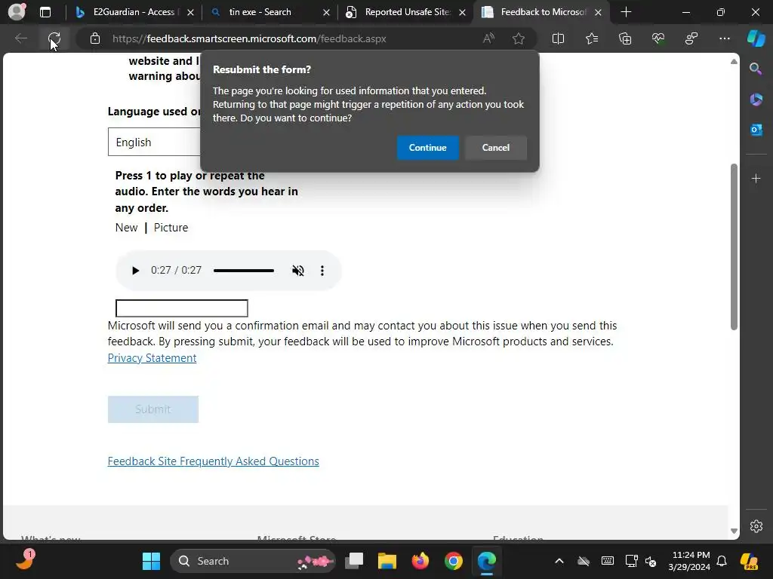Open the clock showing 11:24 PM
The width and height of the screenshot is (773, 579).
(689, 561)
